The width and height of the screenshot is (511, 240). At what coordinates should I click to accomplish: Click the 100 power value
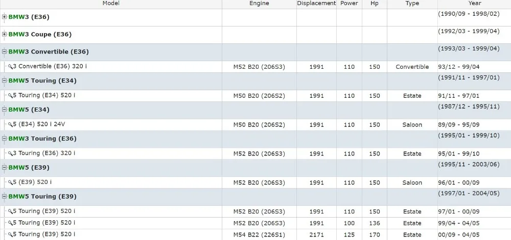pyautogui.click(x=349, y=223)
